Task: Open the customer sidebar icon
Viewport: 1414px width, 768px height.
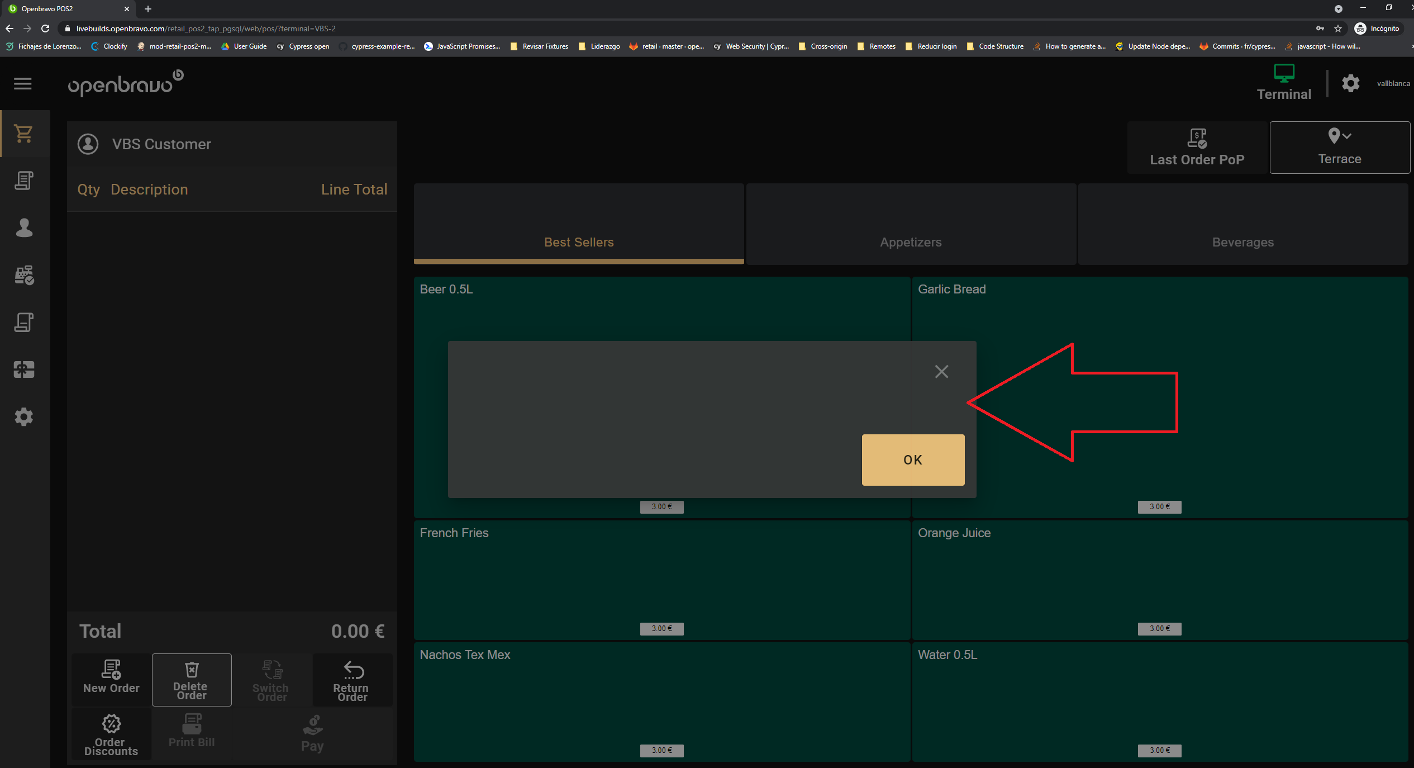Action: pyautogui.click(x=24, y=227)
